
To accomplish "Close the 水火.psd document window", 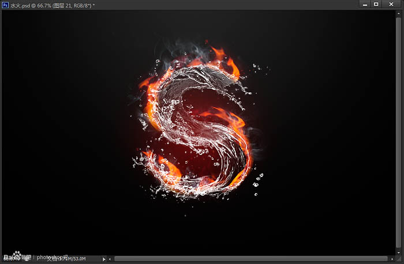I will [391, 5].
